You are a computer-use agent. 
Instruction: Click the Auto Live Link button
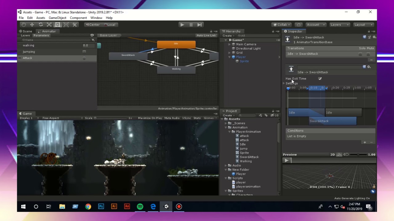(206, 35)
